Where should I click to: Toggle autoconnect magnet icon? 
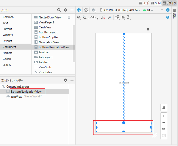click(85, 17)
